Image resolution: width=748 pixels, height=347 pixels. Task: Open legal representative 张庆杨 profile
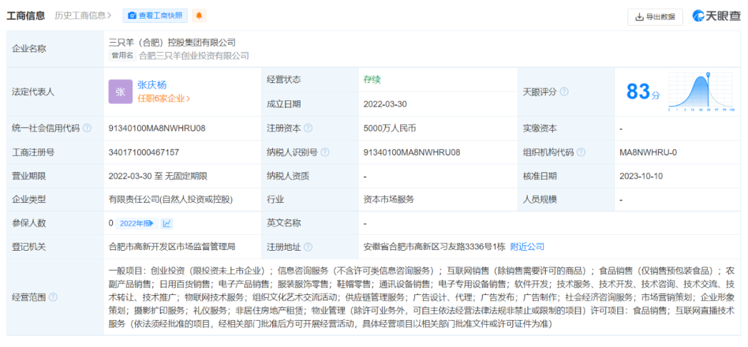click(152, 84)
